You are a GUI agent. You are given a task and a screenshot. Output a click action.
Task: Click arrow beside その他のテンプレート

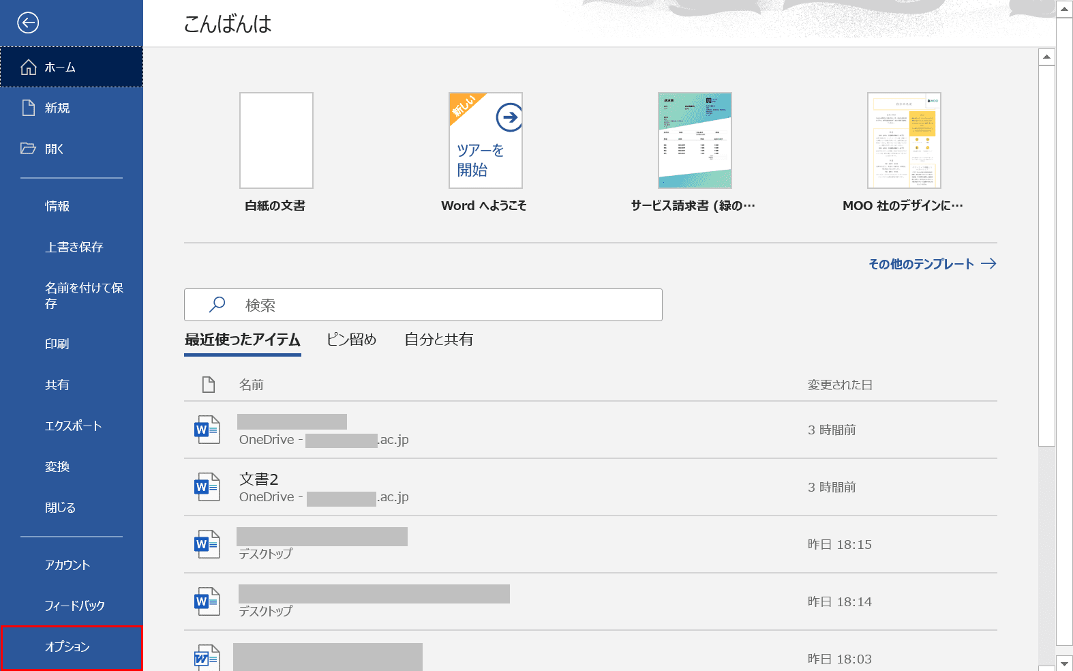point(988,264)
